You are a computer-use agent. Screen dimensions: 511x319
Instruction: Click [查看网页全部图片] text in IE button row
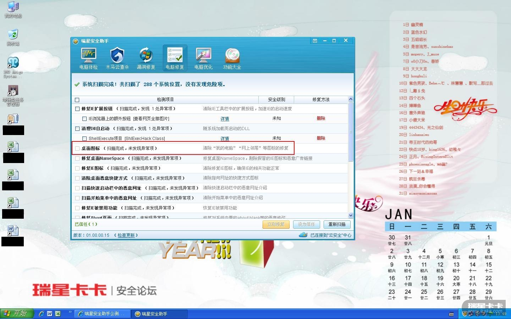pos(151,119)
